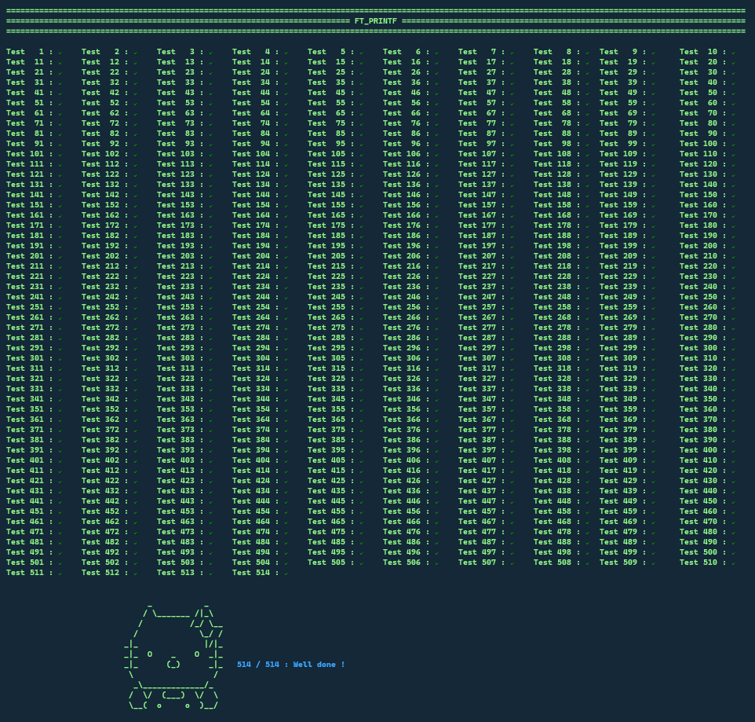This screenshot has height=722, width=755.
Task: Click the 'Test 328 :' result
Action: pyautogui.click(x=556, y=379)
